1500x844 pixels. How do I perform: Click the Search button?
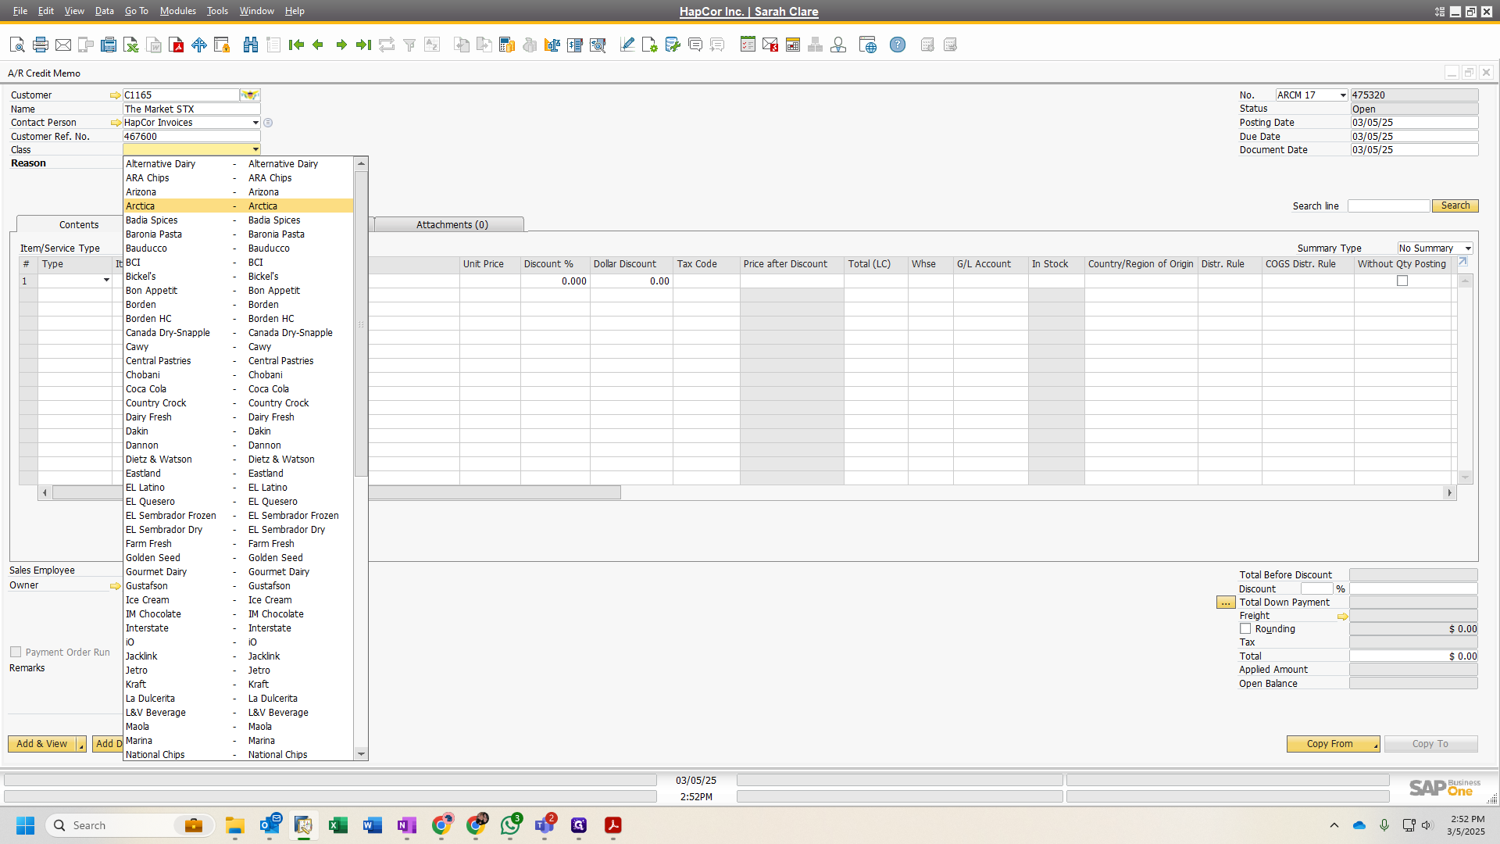point(1455,206)
